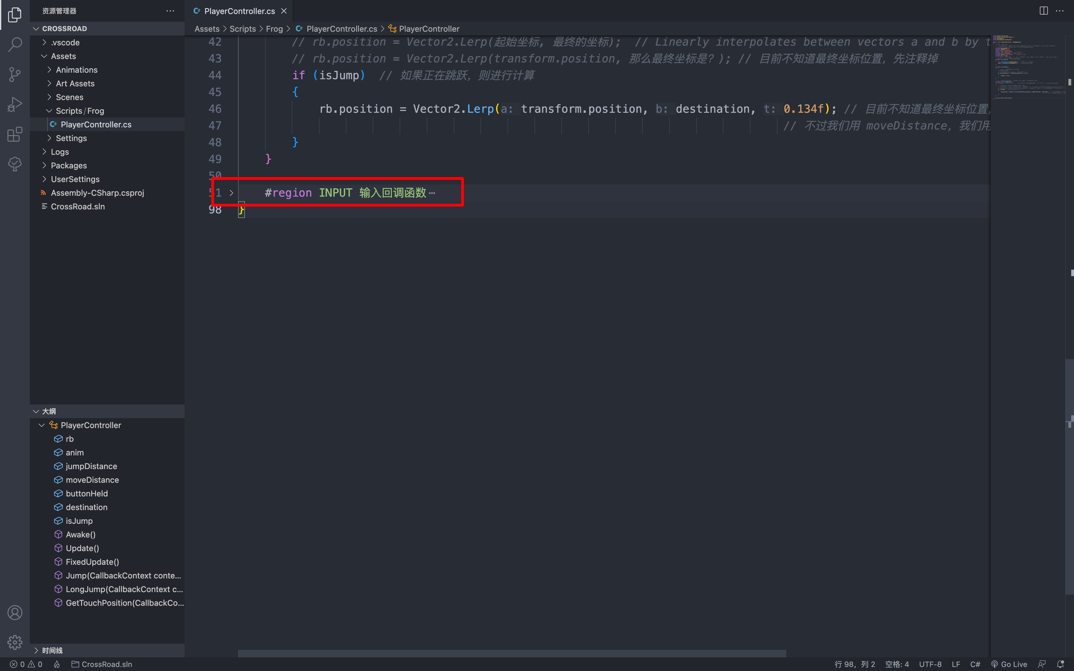Click the LF end-of-line indicator

pos(956,664)
